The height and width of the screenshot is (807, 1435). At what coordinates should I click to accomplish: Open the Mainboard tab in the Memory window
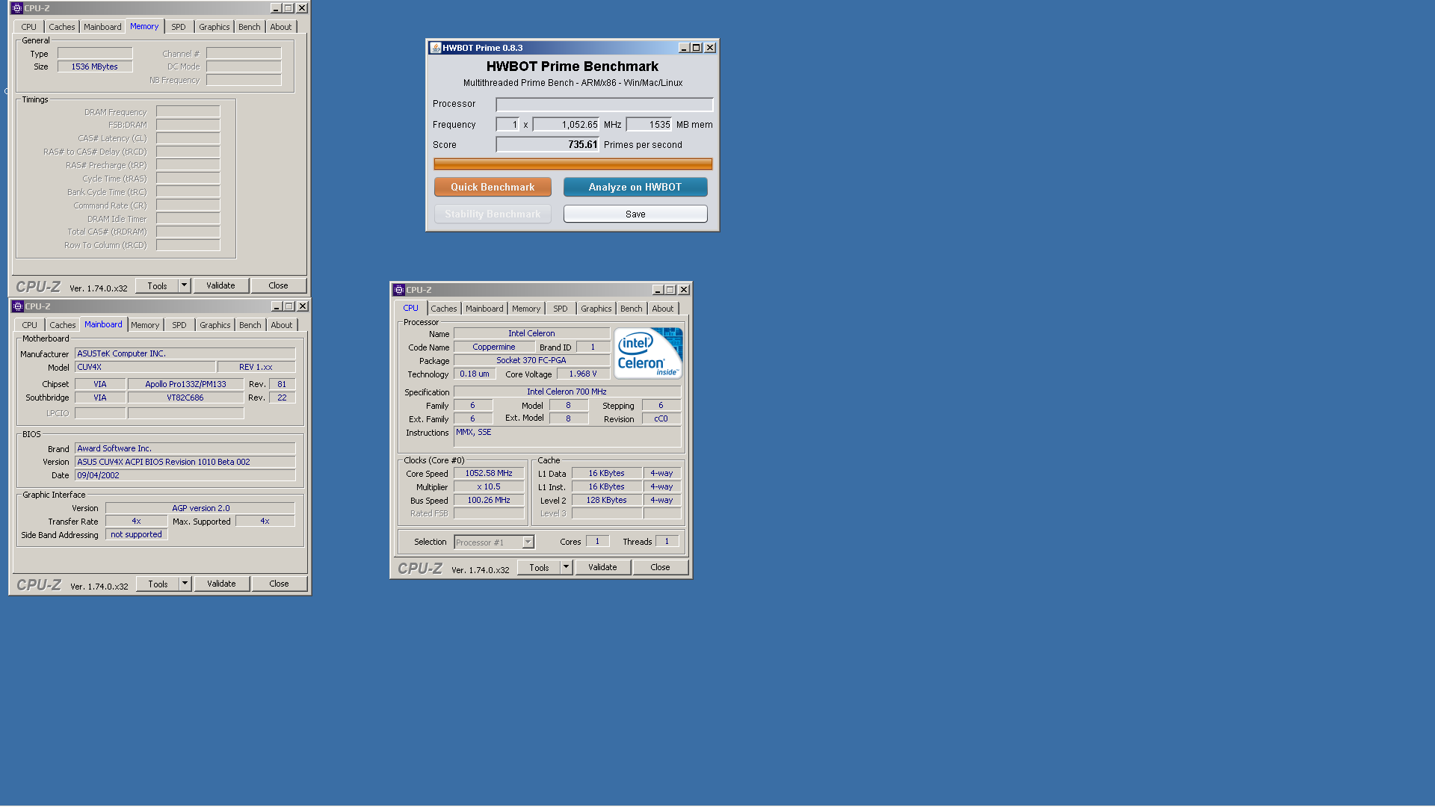[102, 27]
